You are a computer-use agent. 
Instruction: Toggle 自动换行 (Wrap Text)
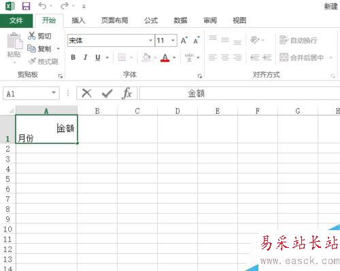pyautogui.click(x=299, y=40)
